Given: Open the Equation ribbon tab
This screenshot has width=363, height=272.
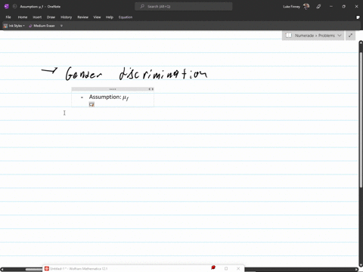Looking at the screenshot, I should click(126, 17).
